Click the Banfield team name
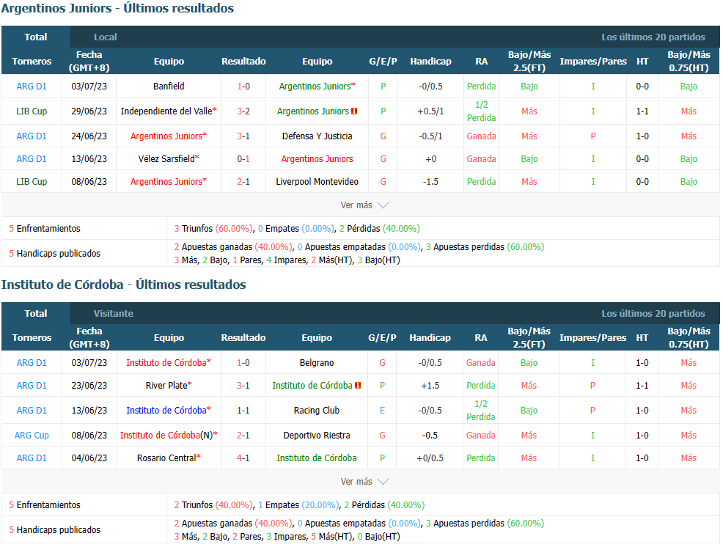The width and height of the screenshot is (723, 547). pyautogui.click(x=169, y=87)
